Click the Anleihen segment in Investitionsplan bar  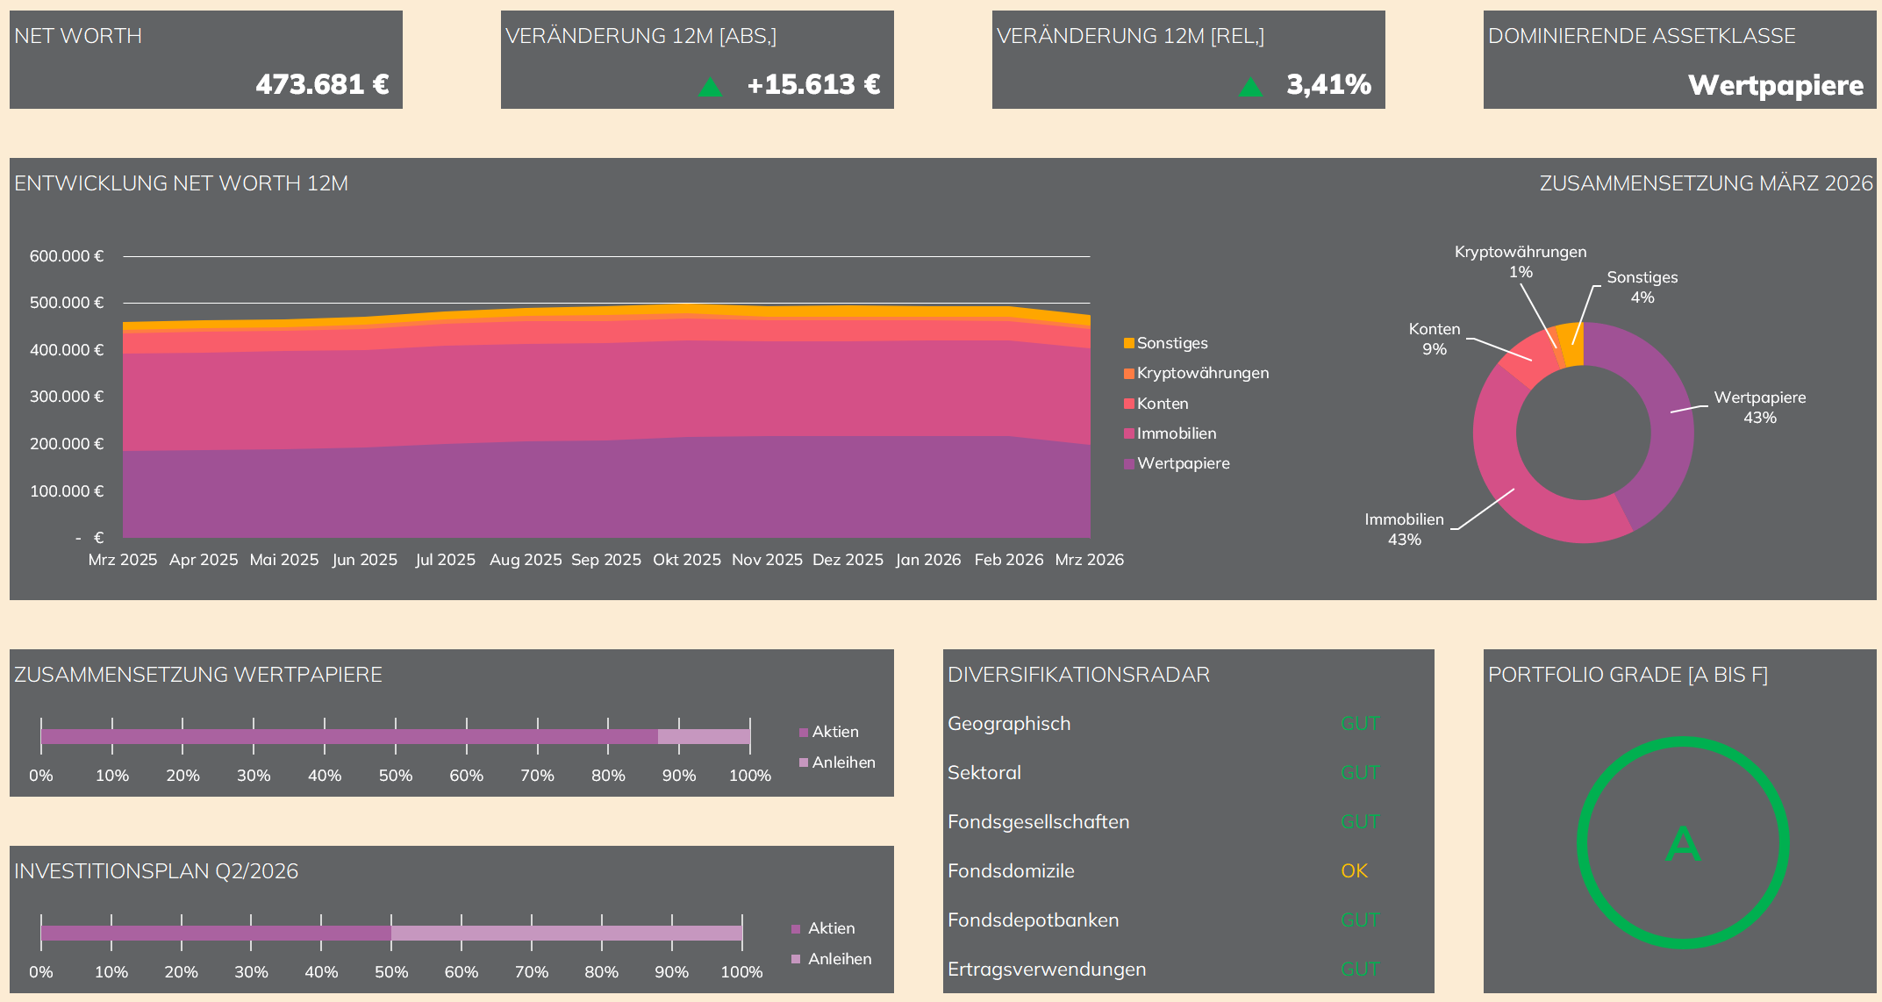(566, 933)
